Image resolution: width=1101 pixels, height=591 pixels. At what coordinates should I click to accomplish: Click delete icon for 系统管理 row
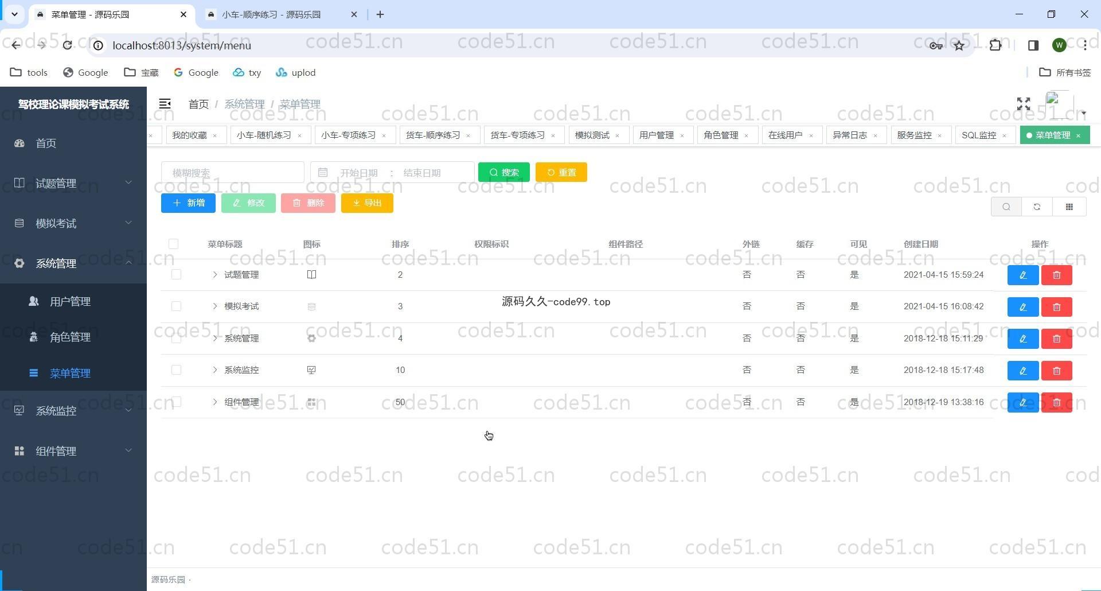click(1057, 339)
